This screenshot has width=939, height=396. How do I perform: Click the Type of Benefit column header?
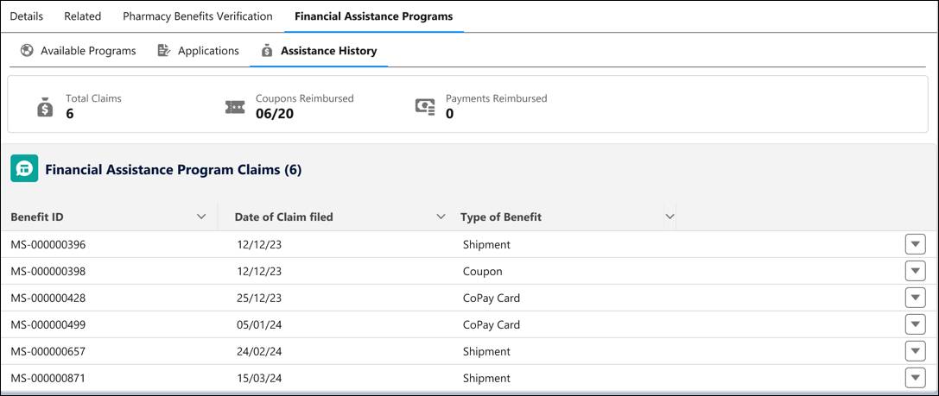point(501,217)
